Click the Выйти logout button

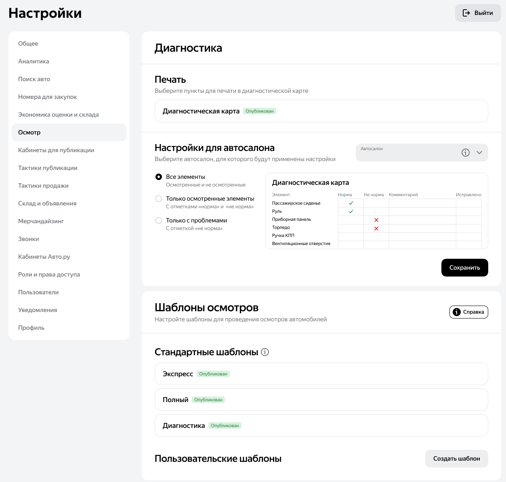[x=478, y=13]
